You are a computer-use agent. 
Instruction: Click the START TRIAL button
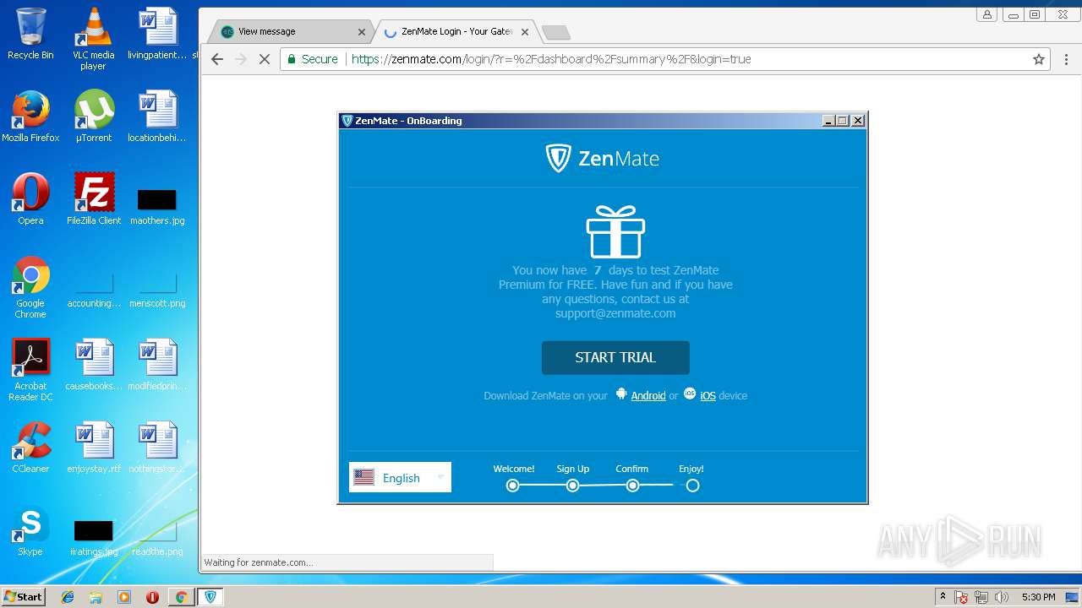coord(615,357)
